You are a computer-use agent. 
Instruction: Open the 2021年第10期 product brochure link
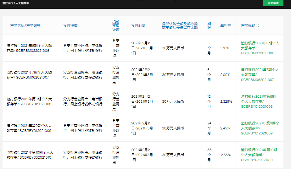coord(259,155)
